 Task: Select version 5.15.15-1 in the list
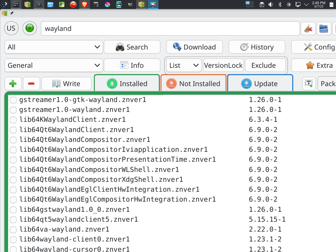click(267, 219)
